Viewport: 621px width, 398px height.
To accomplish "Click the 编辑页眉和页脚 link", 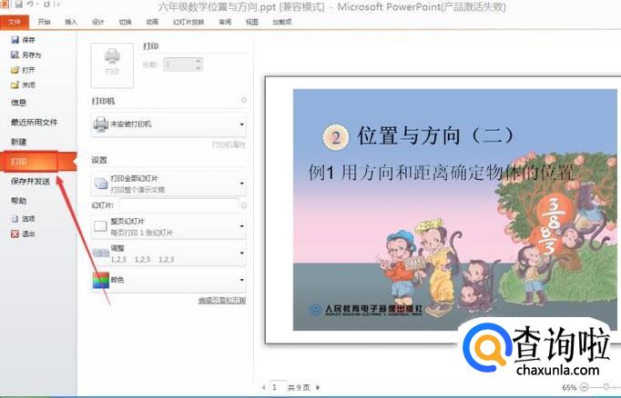I will 222,301.
